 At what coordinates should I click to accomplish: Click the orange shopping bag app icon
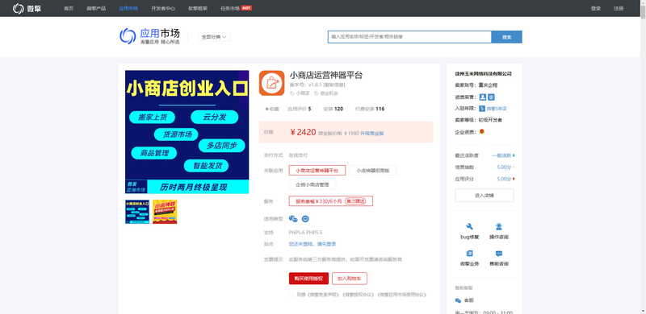271,83
